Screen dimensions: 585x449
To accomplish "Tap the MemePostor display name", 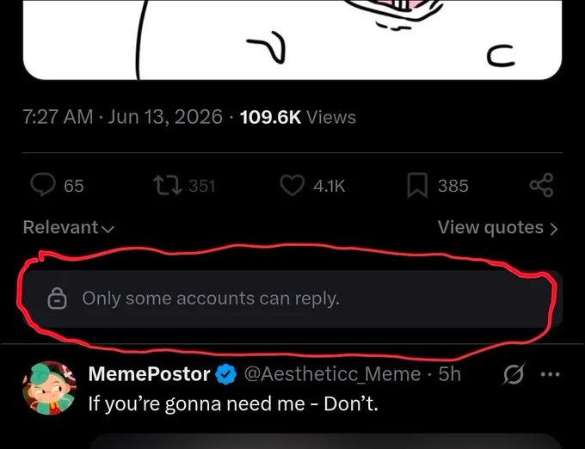I will click(x=149, y=374).
